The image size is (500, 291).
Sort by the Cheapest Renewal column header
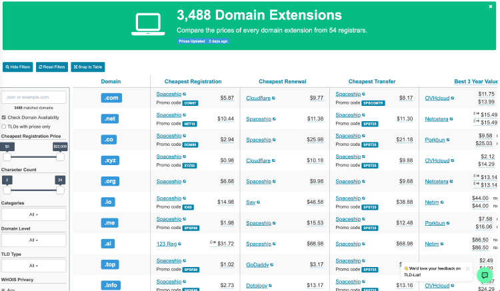pyautogui.click(x=283, y=81)
